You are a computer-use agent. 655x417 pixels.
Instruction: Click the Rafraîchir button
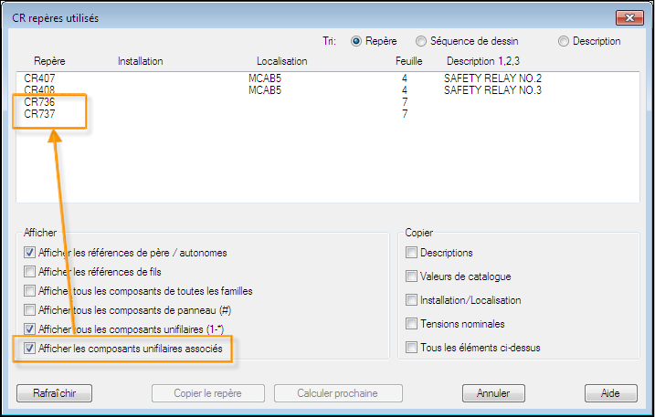[x=54, y=393]
